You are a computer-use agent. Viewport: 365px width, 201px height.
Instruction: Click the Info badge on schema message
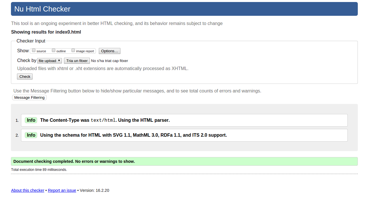31,135
